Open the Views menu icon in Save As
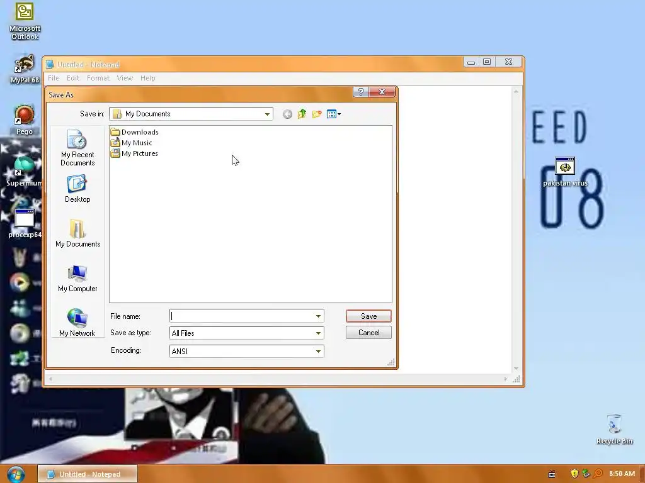Screen dimensions: 645x483 333,114
